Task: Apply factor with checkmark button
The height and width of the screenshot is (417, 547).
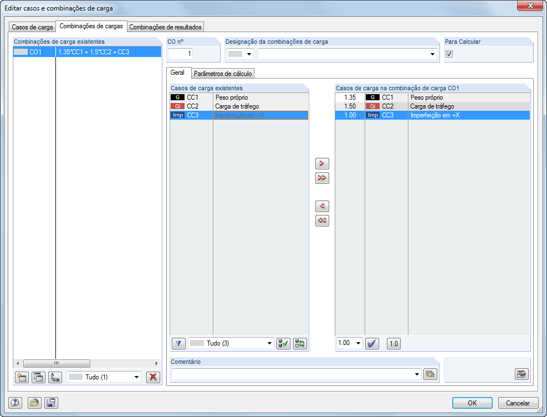Action: tap(372, 343)
